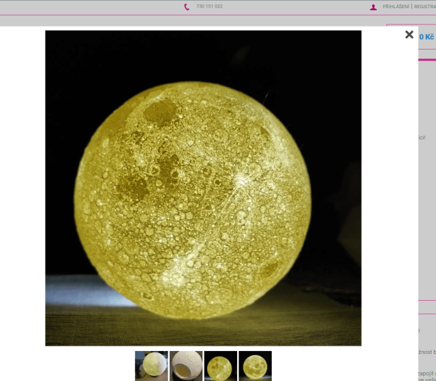Open the cart showing 0 Kč

point(426,37)
